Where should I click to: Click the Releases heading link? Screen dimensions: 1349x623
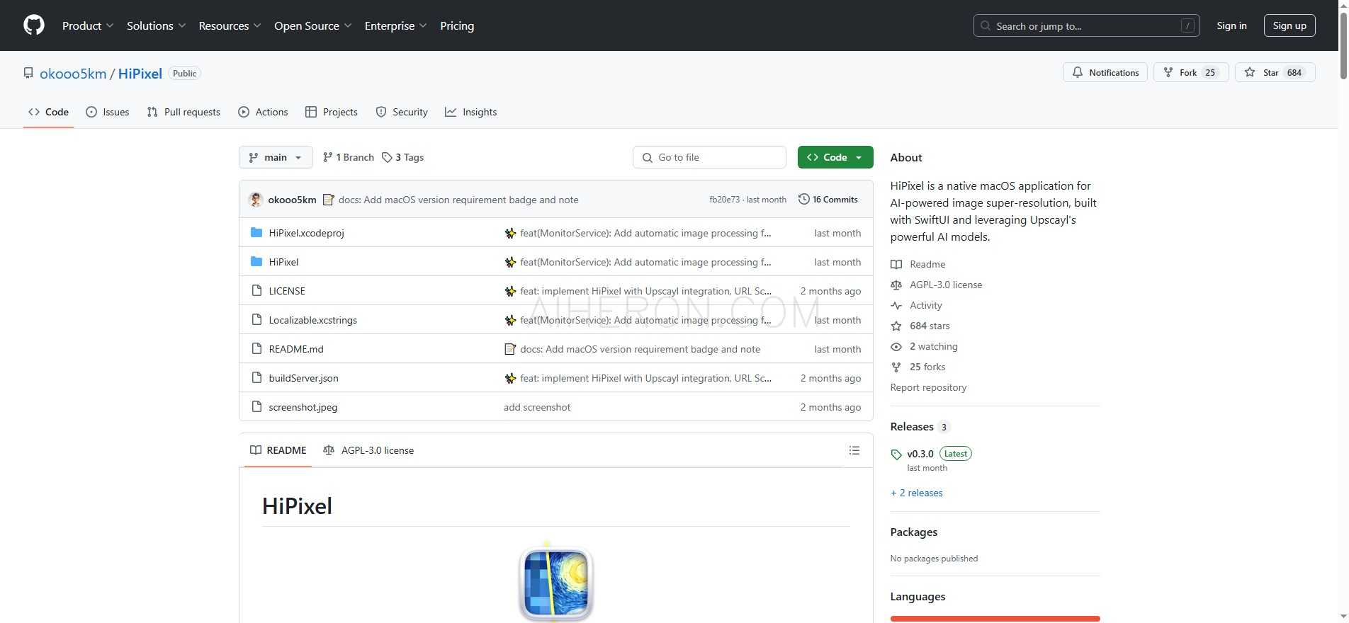tap(912, 426)
